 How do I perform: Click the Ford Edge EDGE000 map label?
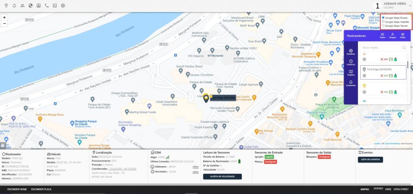[223, 98]
